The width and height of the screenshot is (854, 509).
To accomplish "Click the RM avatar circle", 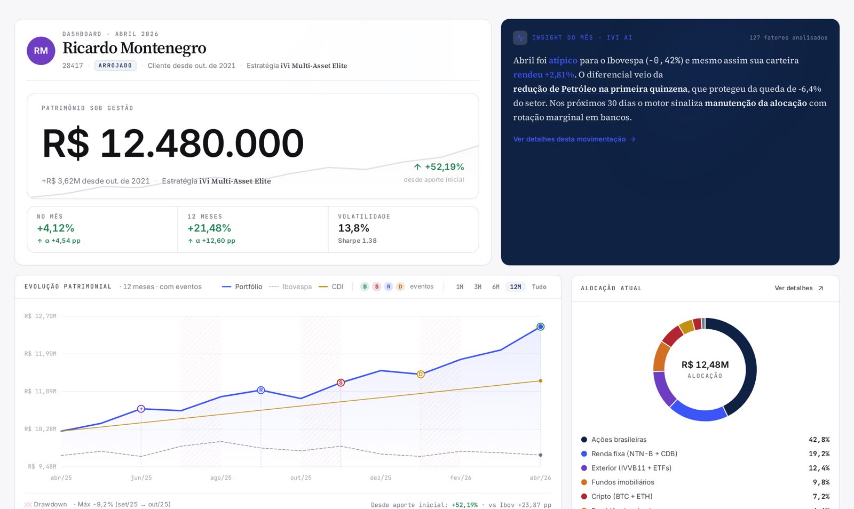I will coord(41,51).
